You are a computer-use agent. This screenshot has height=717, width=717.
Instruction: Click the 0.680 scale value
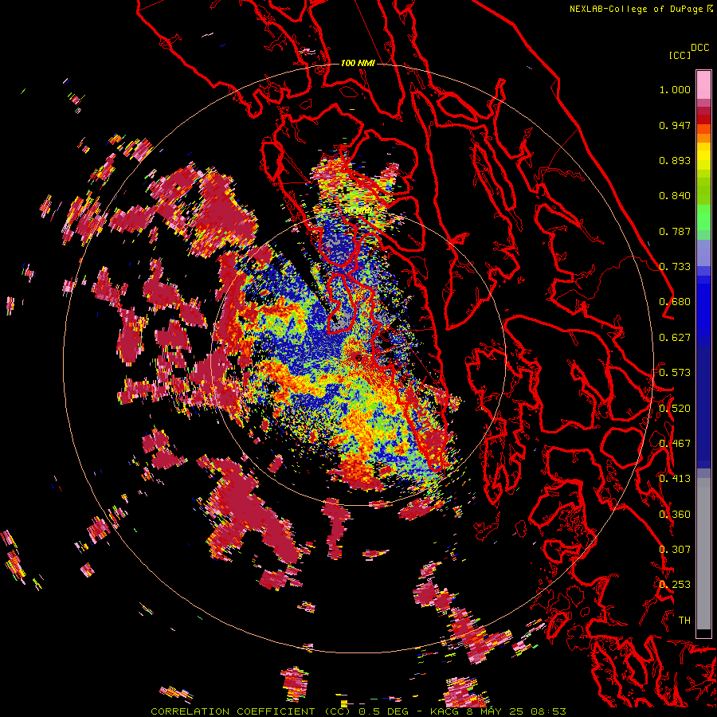(675, 302)
